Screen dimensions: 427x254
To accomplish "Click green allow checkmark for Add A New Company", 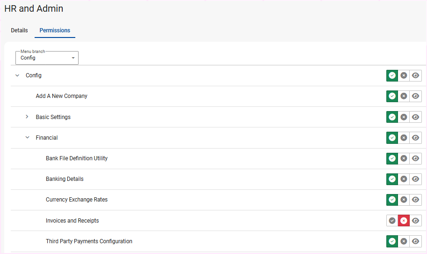I will coord(392,96).
